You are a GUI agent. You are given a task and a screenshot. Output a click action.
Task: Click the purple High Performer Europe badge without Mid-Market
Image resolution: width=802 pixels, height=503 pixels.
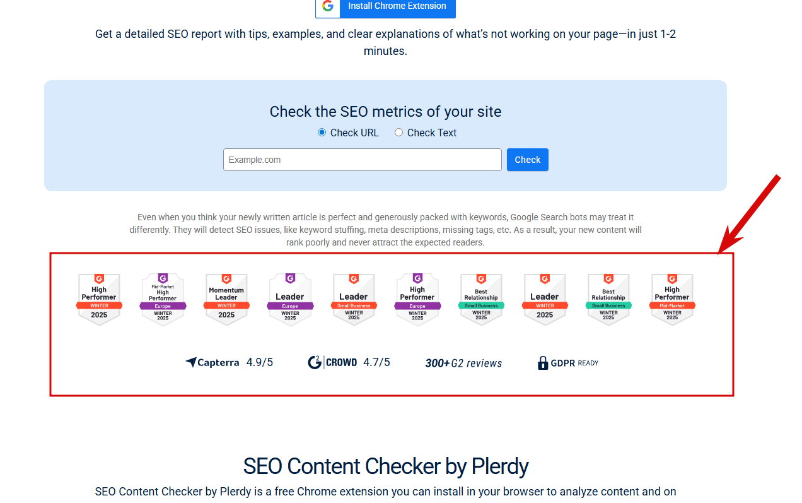pyautogui.click(x=417, y=299)
